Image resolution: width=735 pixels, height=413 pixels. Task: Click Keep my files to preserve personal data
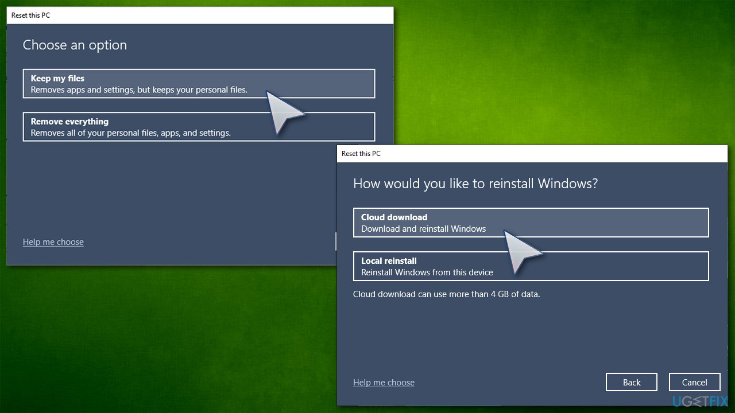coord(199,83)
